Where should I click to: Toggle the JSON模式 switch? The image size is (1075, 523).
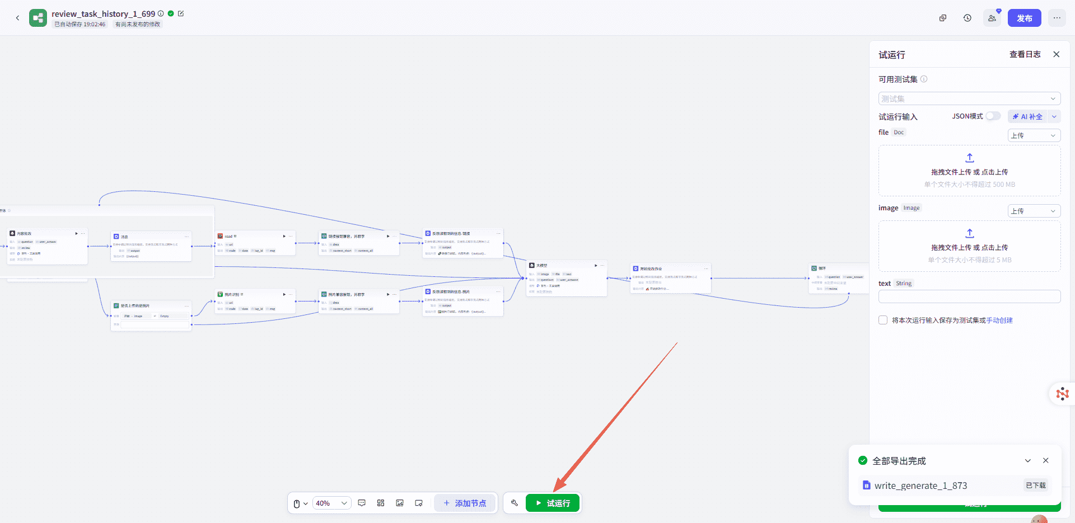click(x=993, y=116)
